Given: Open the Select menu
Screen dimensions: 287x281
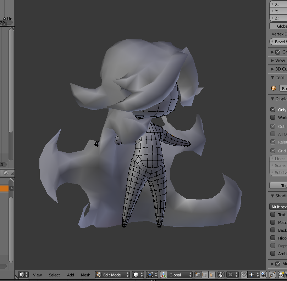Looking at the screenshot, I should [x=54, y=275].
